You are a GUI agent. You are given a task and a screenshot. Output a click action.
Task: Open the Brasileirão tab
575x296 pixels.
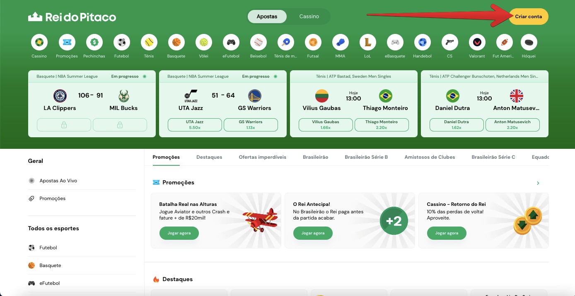316,157
